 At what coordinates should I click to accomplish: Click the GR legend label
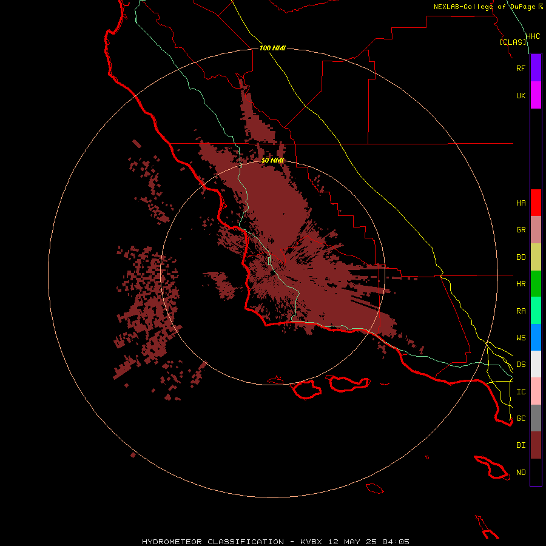tap(521, 230)
